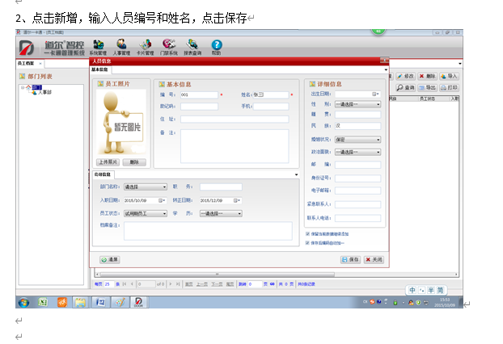
Task: Open the 性别 dropdown list
Action: pyautogui.click(x=357, y=104)
